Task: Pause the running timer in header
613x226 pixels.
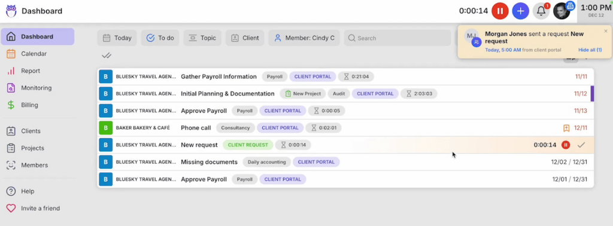Action: (500, 11)
